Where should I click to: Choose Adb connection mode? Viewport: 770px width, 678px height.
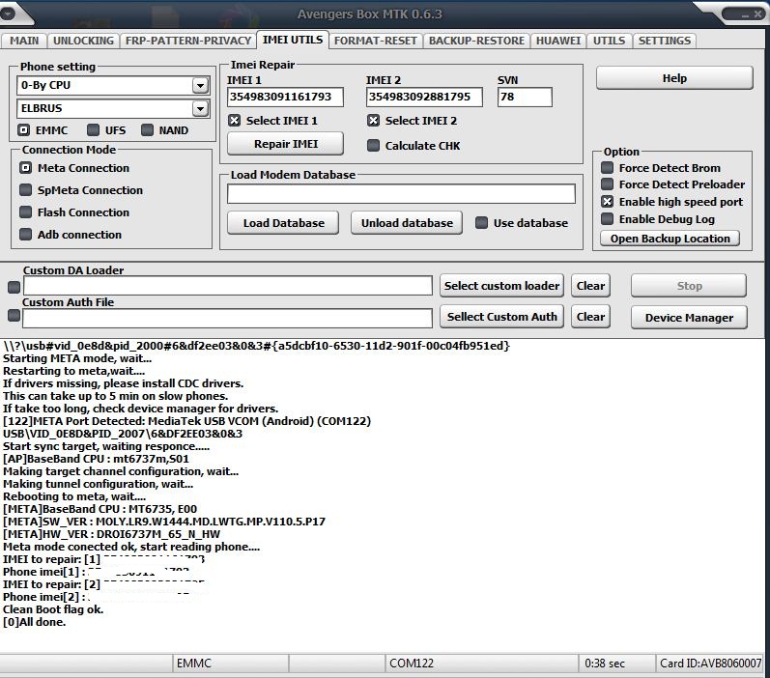click(25, 234)
